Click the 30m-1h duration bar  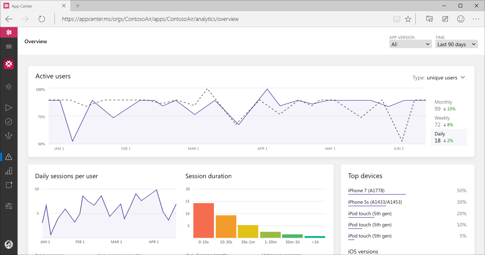[x=292, y=236]
